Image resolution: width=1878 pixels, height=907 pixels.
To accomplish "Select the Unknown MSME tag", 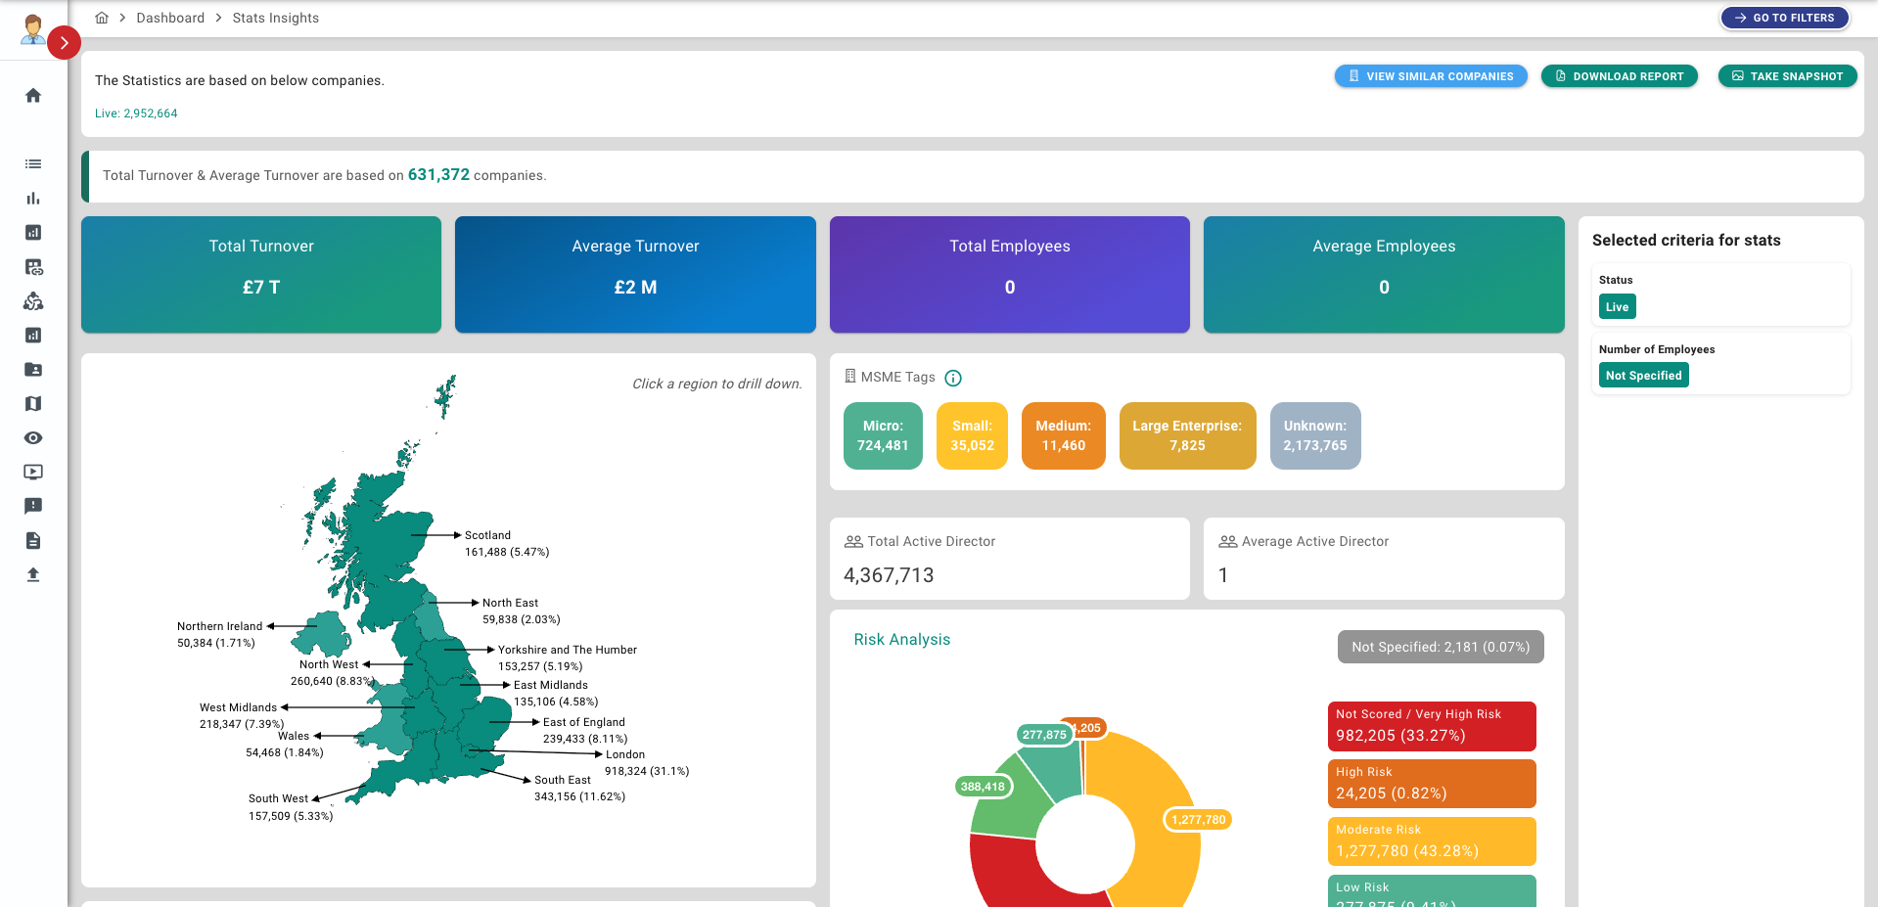I will tap(1315, 435).
